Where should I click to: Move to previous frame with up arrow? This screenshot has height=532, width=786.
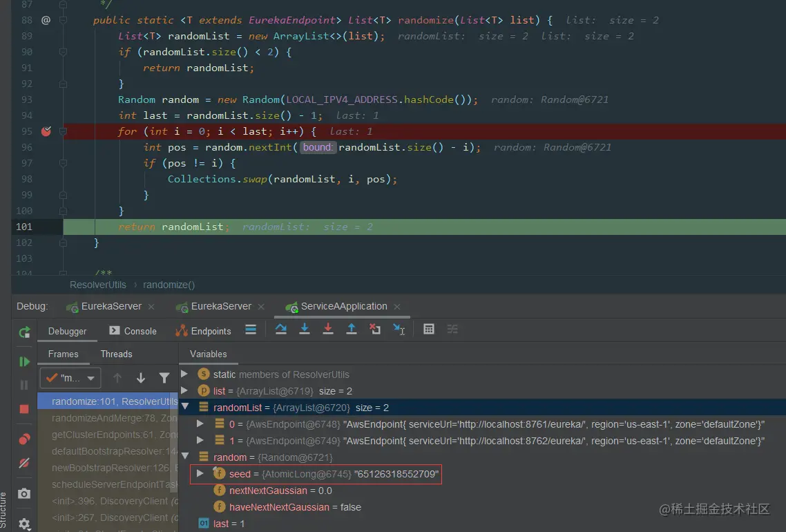click(x=117, y=378)
